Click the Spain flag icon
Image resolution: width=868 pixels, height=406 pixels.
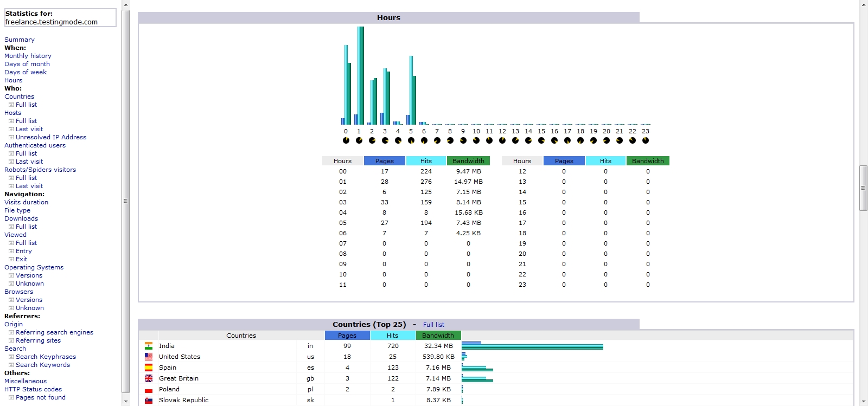pos(148,368)
